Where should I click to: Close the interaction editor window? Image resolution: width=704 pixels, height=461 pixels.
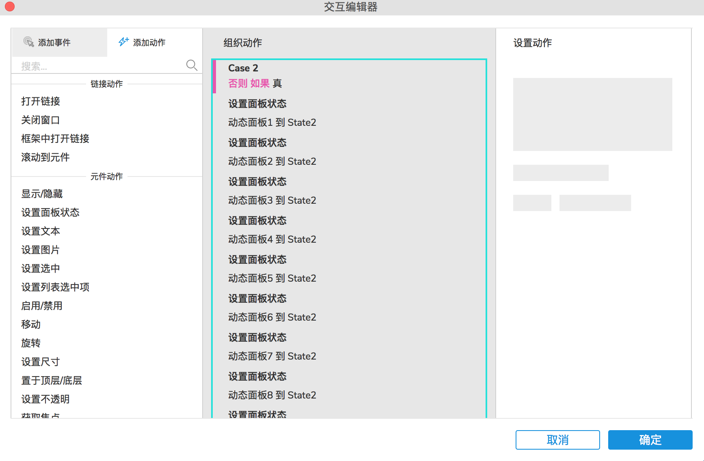coord(10,6)
